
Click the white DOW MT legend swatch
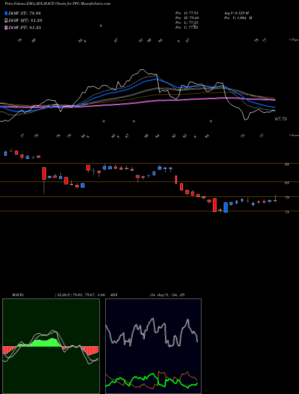point(6,21)
